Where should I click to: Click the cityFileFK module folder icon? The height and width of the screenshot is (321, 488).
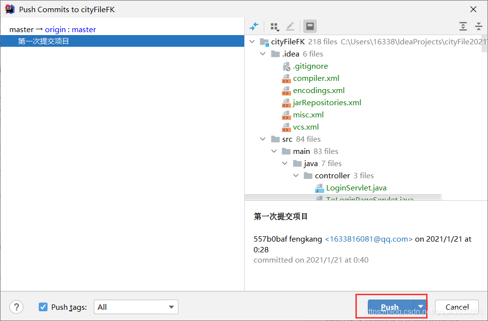(264, 42)
